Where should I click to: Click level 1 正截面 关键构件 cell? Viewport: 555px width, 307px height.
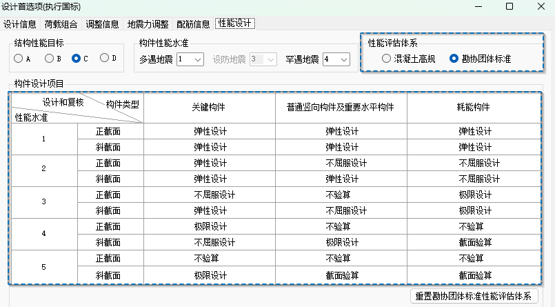[x=210, y=131]
